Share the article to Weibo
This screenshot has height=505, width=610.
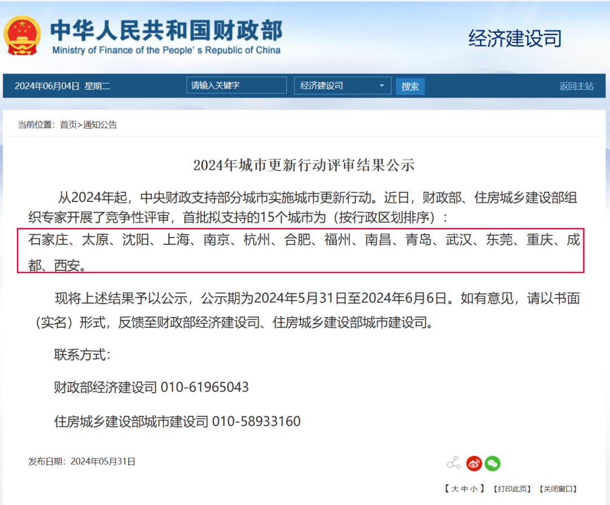(x=474, y=463)
